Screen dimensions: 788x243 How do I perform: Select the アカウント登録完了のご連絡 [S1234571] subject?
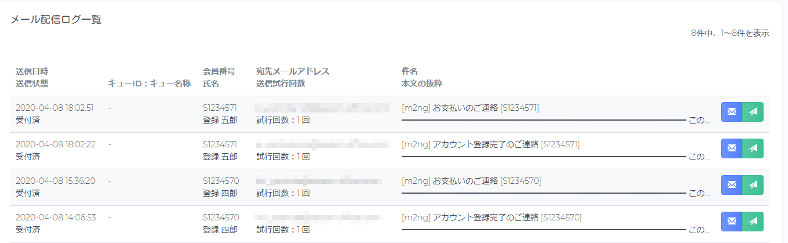point(490,144)
